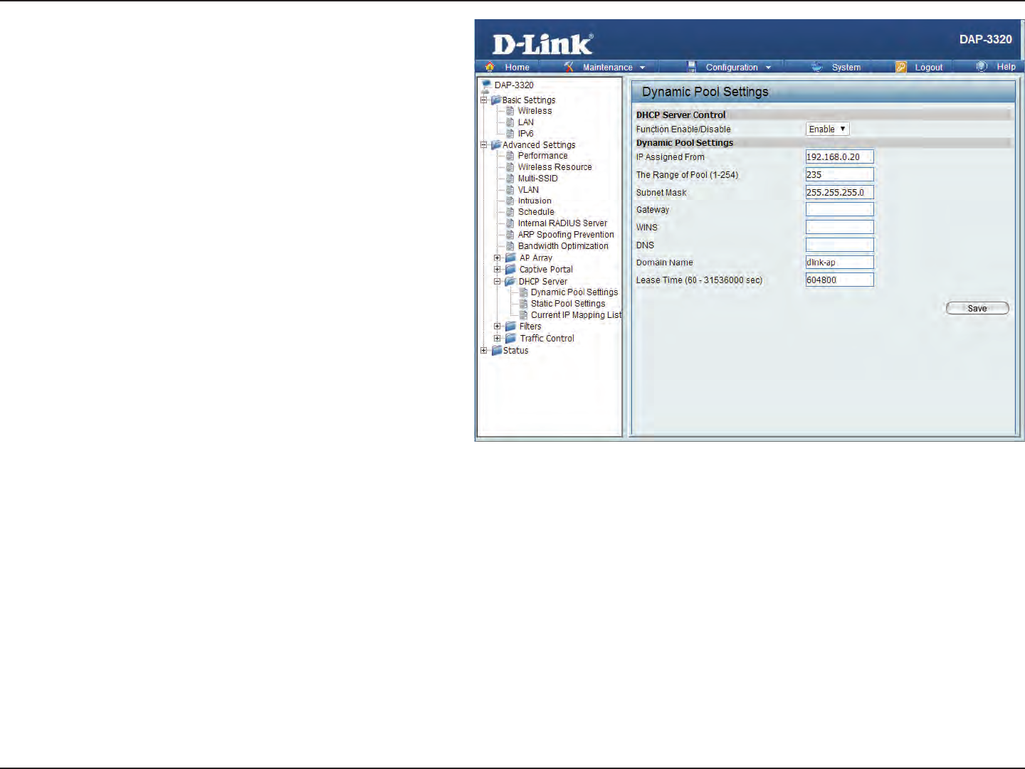
Task: Collapse the DHCP Server tree node
Action: click(x=497, y=281)
